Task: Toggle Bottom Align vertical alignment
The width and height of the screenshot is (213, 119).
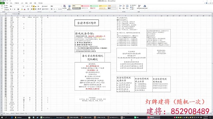Action: [x=36, y=6]
